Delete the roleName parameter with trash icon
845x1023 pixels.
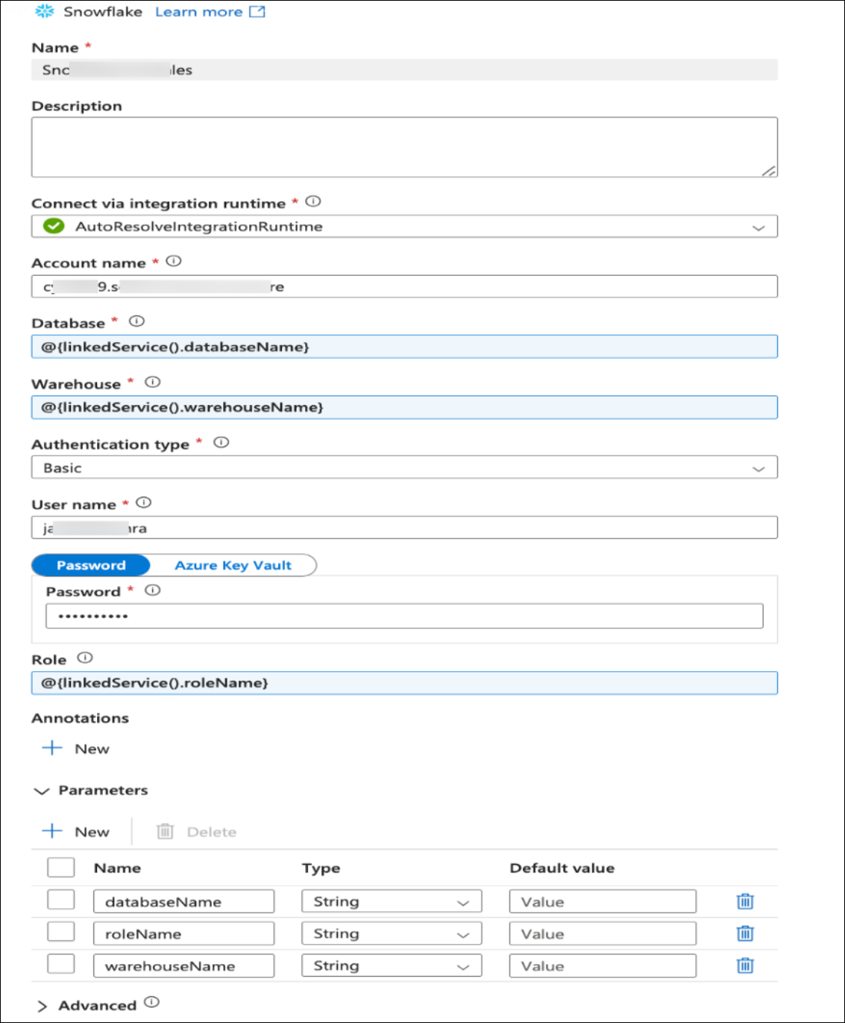(744, 934)
